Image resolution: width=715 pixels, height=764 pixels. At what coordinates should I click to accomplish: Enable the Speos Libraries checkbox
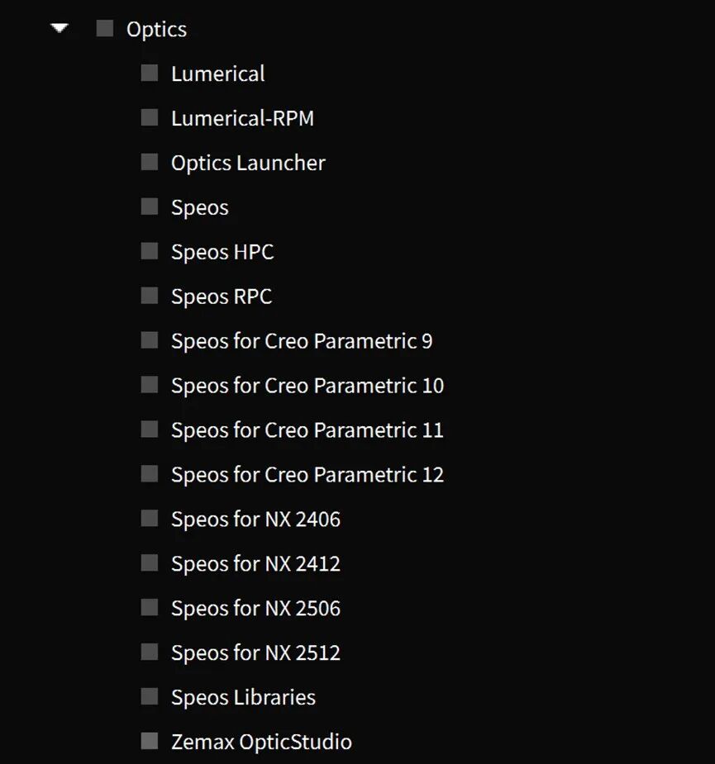[x=150, y=696]
